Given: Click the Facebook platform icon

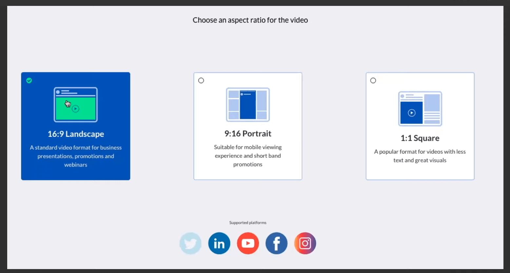Looking at the screenshot, I should (x=277, y=243).
